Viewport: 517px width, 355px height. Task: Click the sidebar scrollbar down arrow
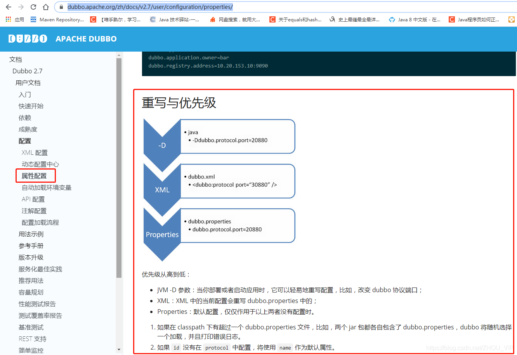(119, 350)
